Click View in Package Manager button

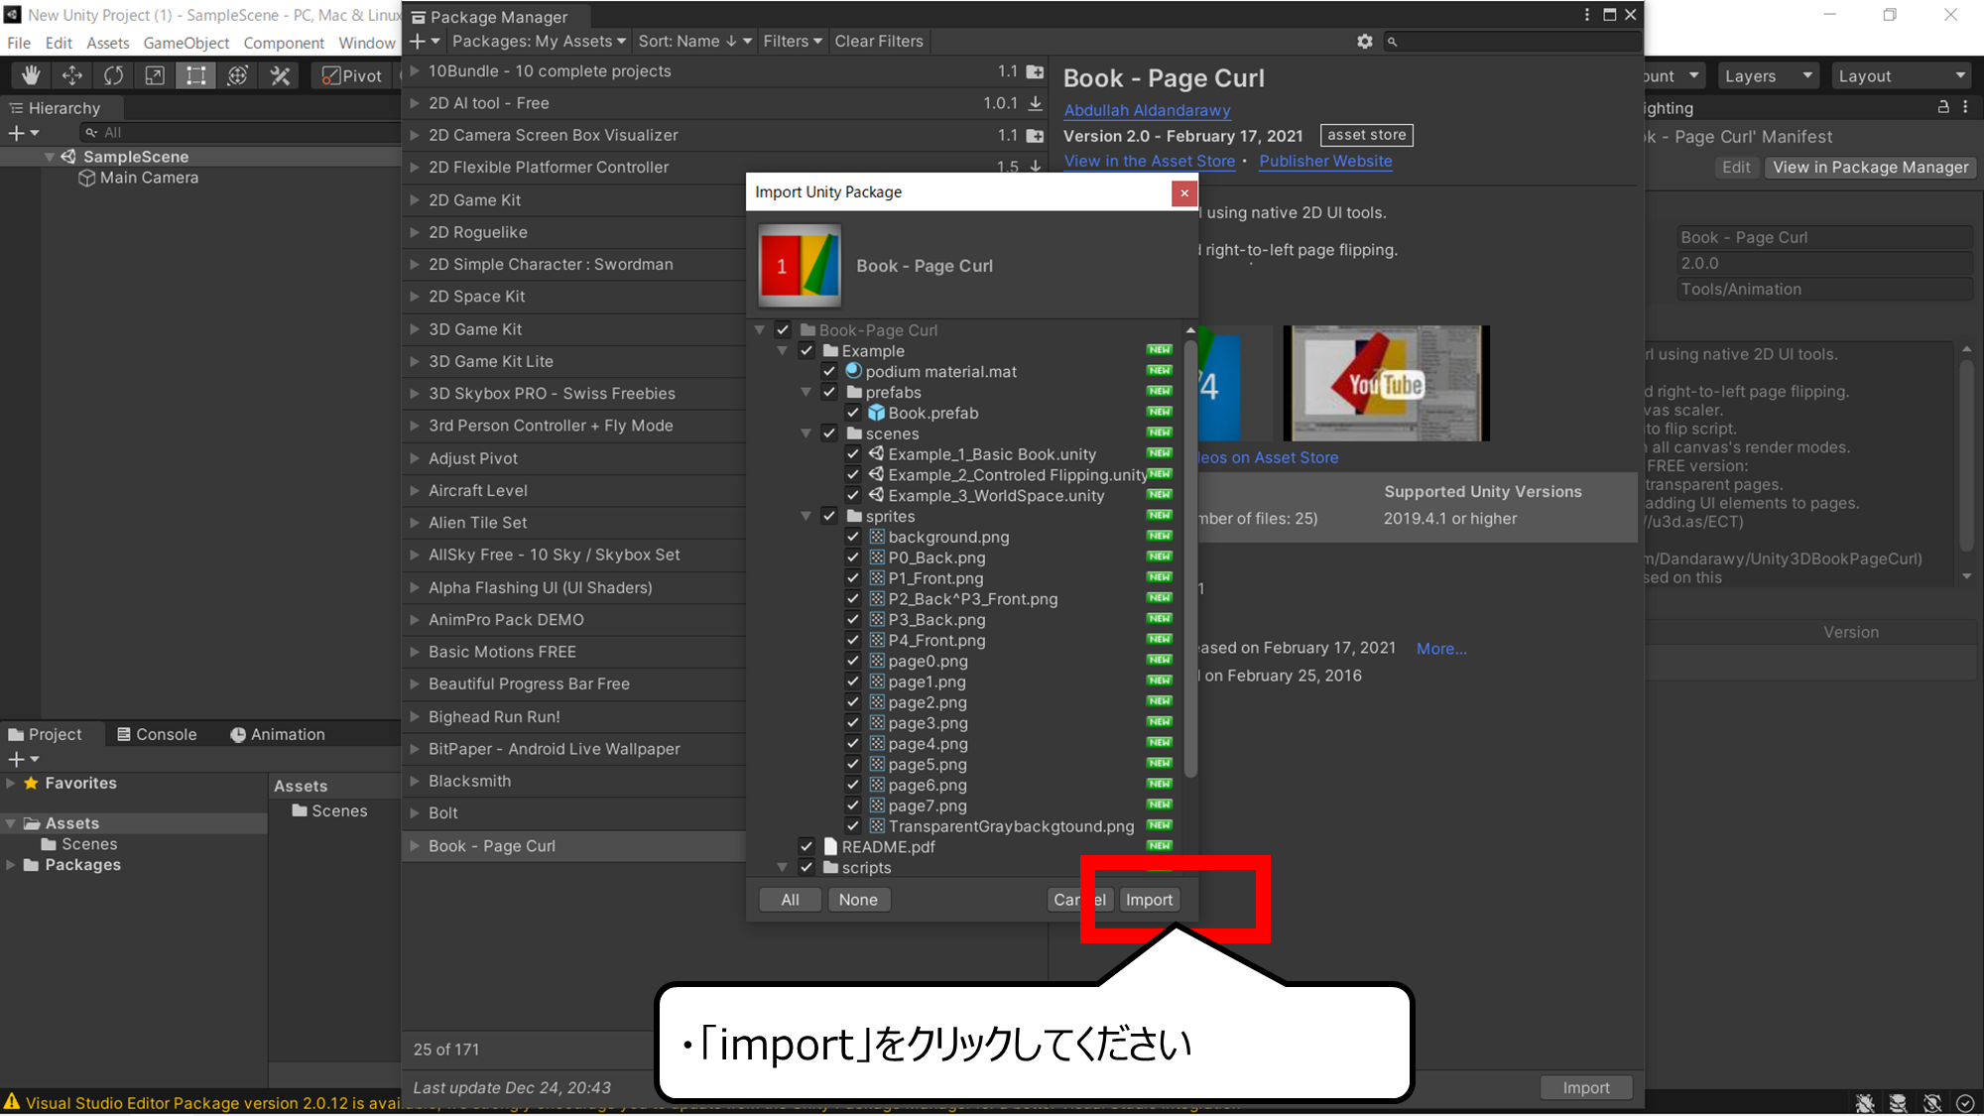tap(1870, 167)
